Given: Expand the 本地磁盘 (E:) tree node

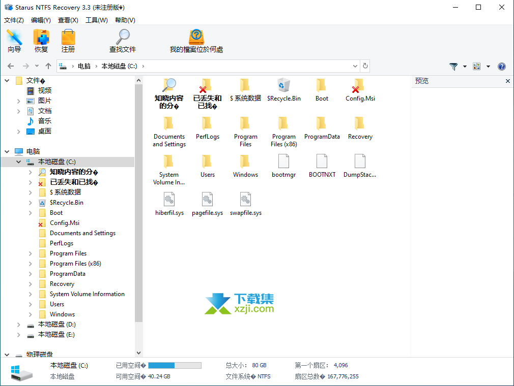Looking at the screenshot, I should click(19, 335).
